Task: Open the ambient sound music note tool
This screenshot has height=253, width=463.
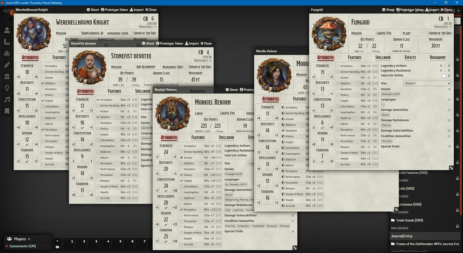Action: [x=7, y=99]
